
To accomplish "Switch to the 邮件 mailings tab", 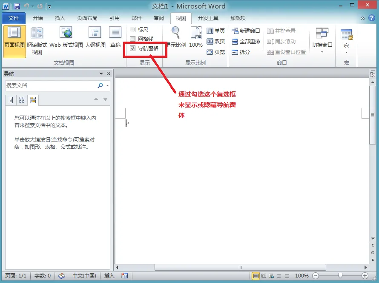I will tap(137, 18).
